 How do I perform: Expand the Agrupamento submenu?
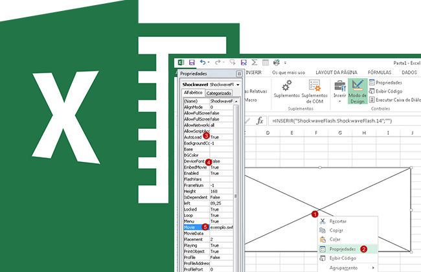coord(348,267)
